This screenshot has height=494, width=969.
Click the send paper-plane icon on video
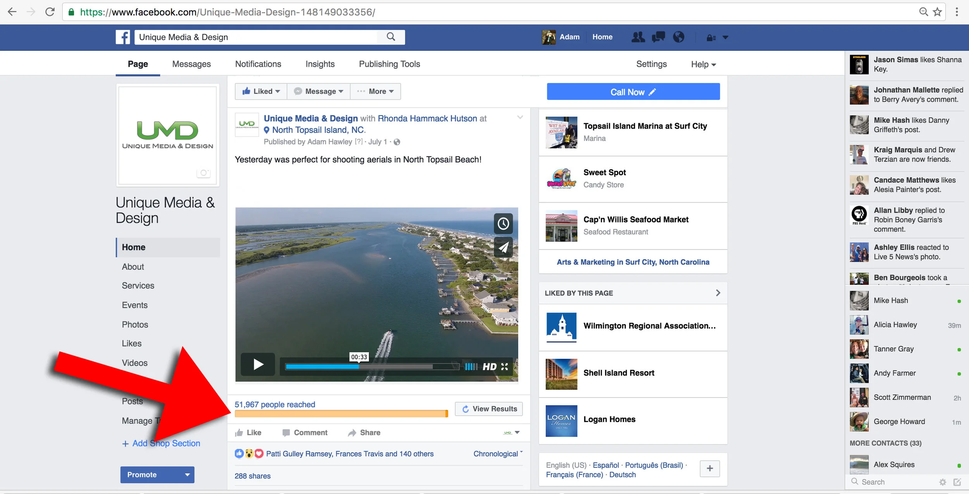pos(503,247)
